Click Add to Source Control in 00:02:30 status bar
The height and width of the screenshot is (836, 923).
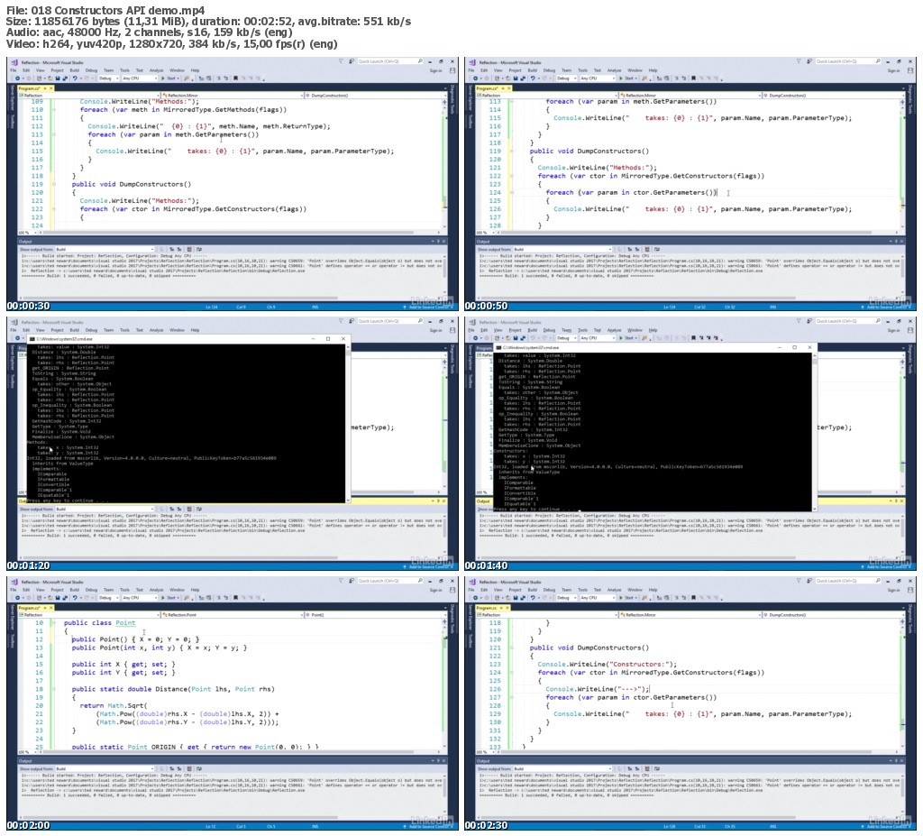pos(886,827)
